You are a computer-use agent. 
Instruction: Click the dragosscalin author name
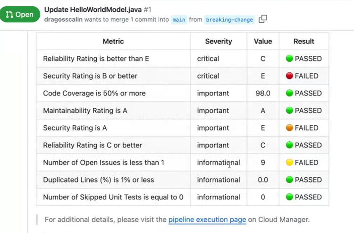[66, 20]
